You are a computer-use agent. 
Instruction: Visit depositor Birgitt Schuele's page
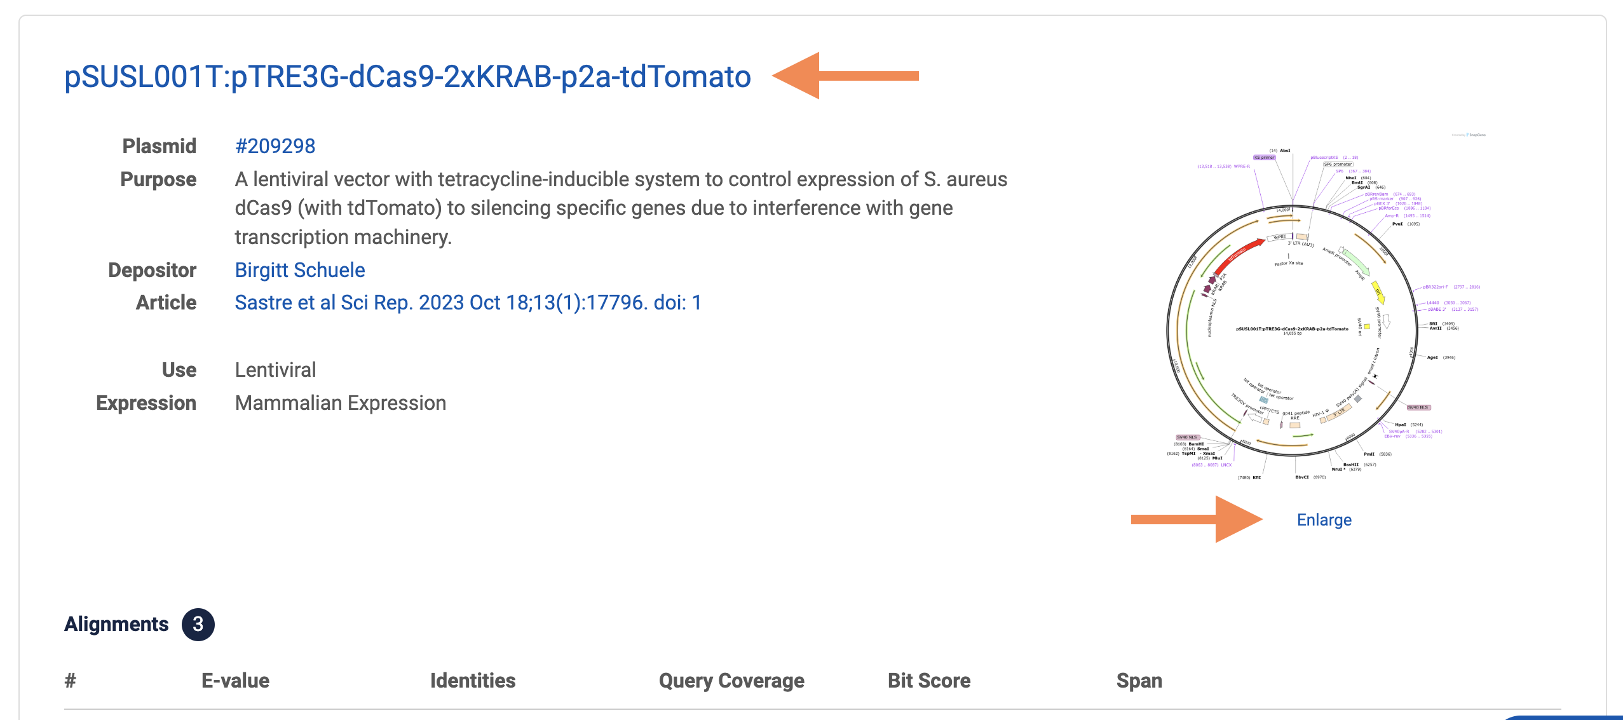tap(300, 270)
